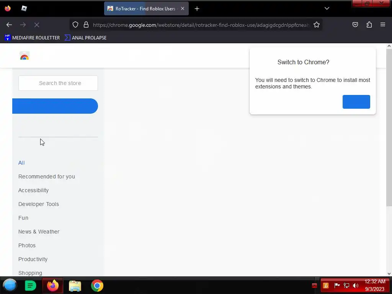Open the Windows Start orb

click(x=10, y=286)
